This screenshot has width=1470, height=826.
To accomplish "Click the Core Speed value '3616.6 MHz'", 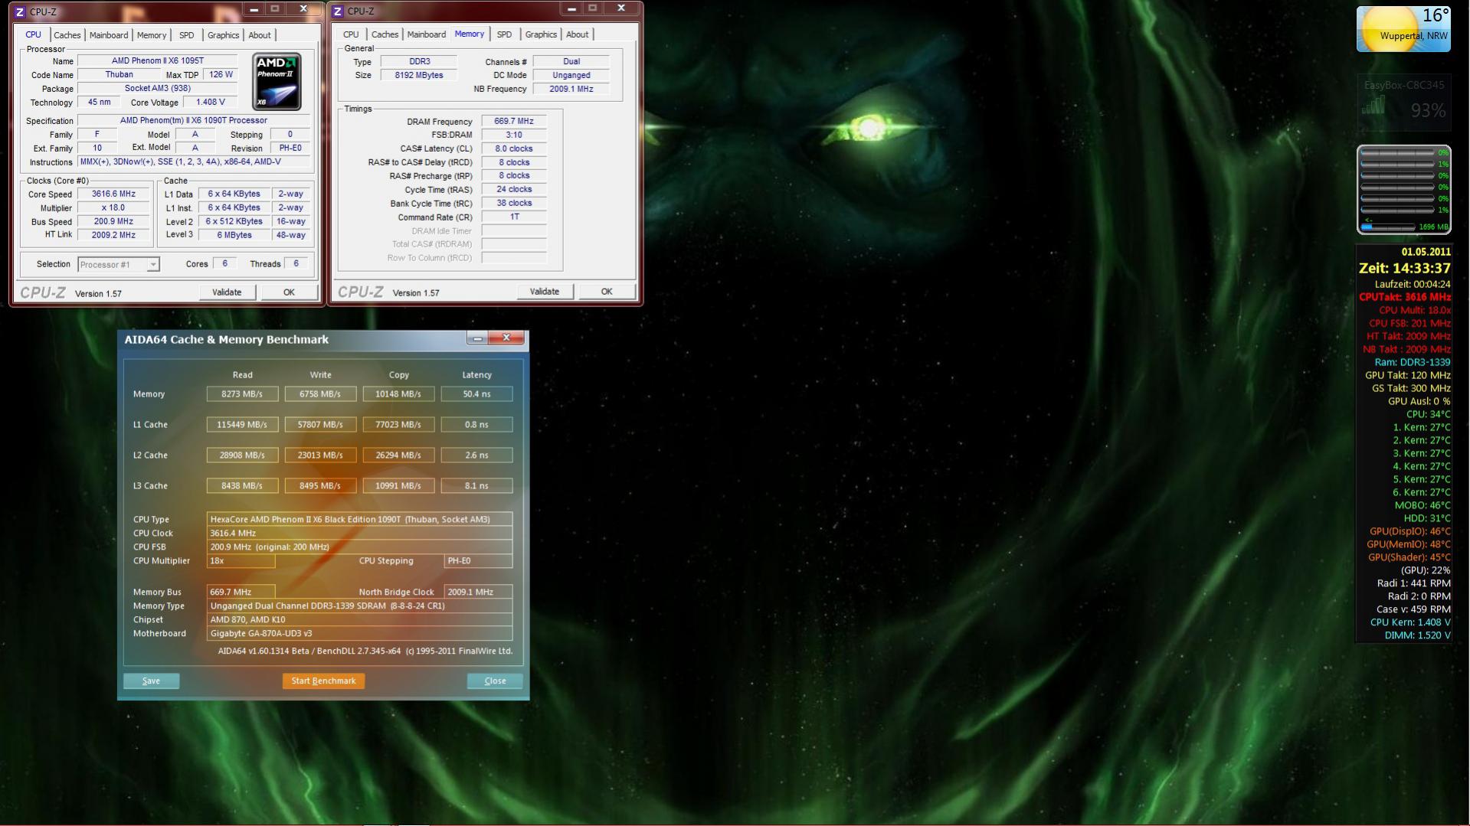I will pyautogui.click(x=113, y=194).
